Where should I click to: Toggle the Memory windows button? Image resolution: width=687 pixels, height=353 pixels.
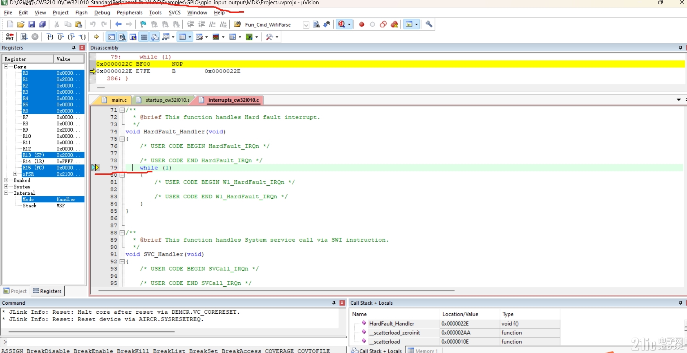(x=183, y=37)
